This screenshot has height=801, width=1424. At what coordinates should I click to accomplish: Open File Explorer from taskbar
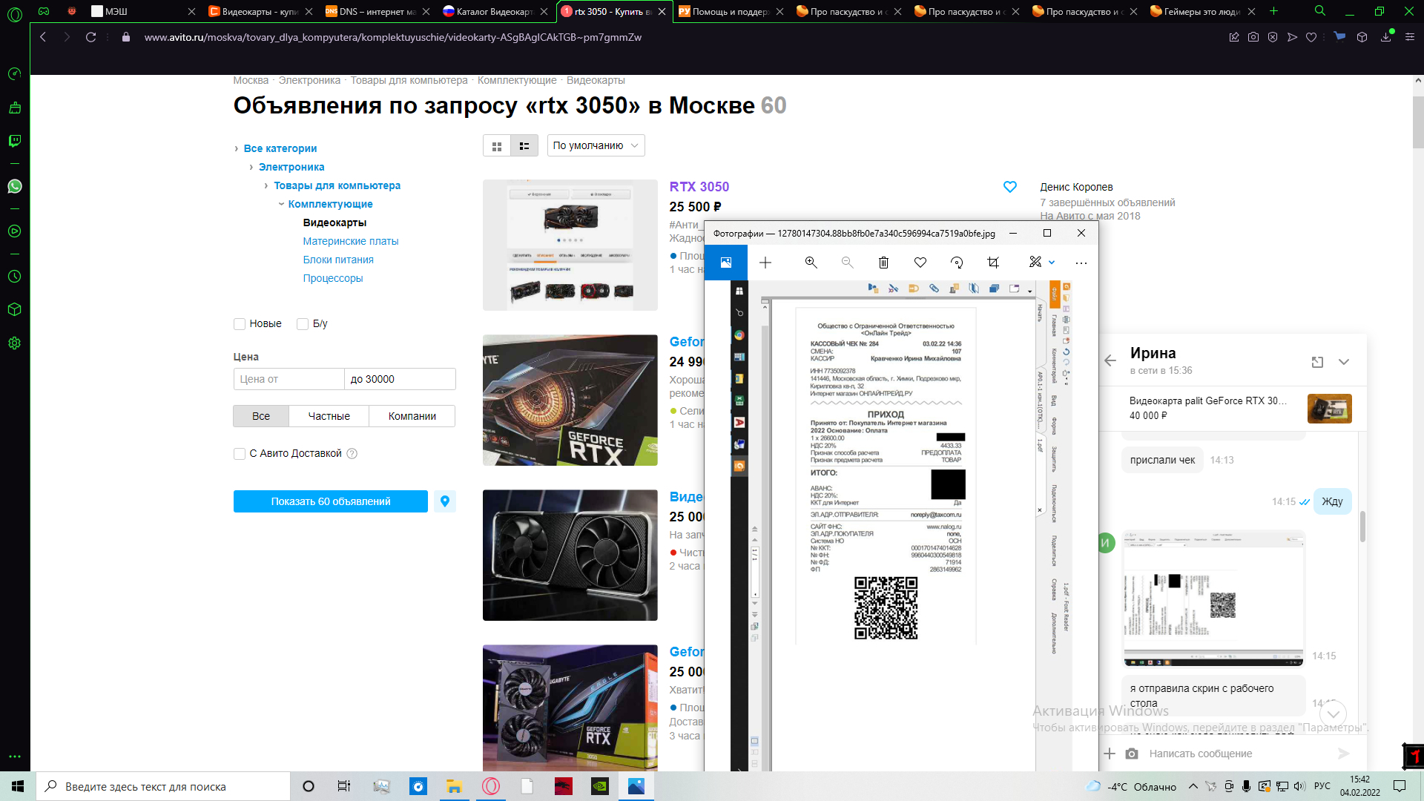click(454, 786)
